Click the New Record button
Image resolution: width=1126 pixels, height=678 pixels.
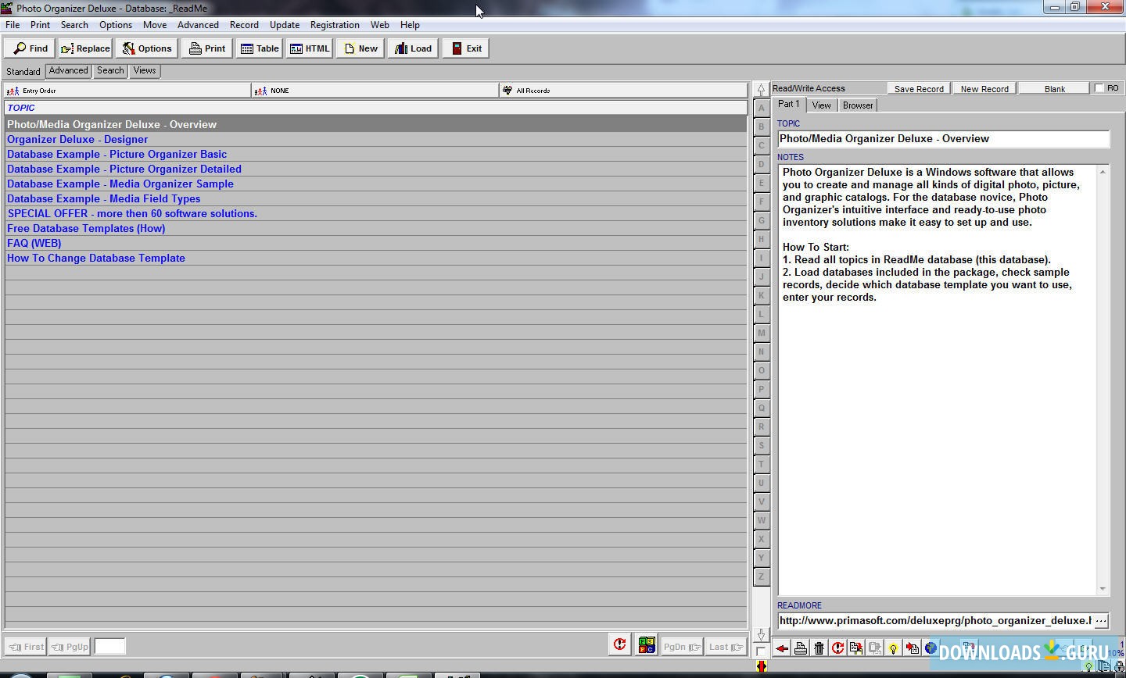click(x=984, y=88)
